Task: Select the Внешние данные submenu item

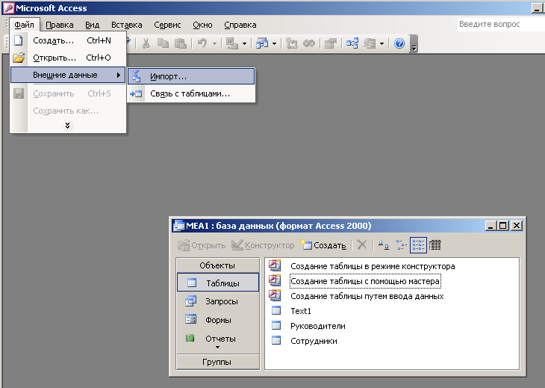Action: [68, 75]
